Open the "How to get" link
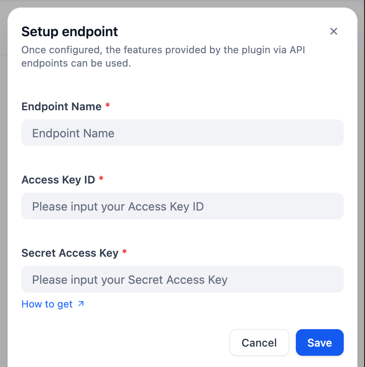 47,304
